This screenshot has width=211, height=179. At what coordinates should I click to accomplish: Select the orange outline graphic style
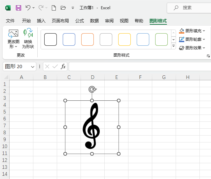[88, 39]
